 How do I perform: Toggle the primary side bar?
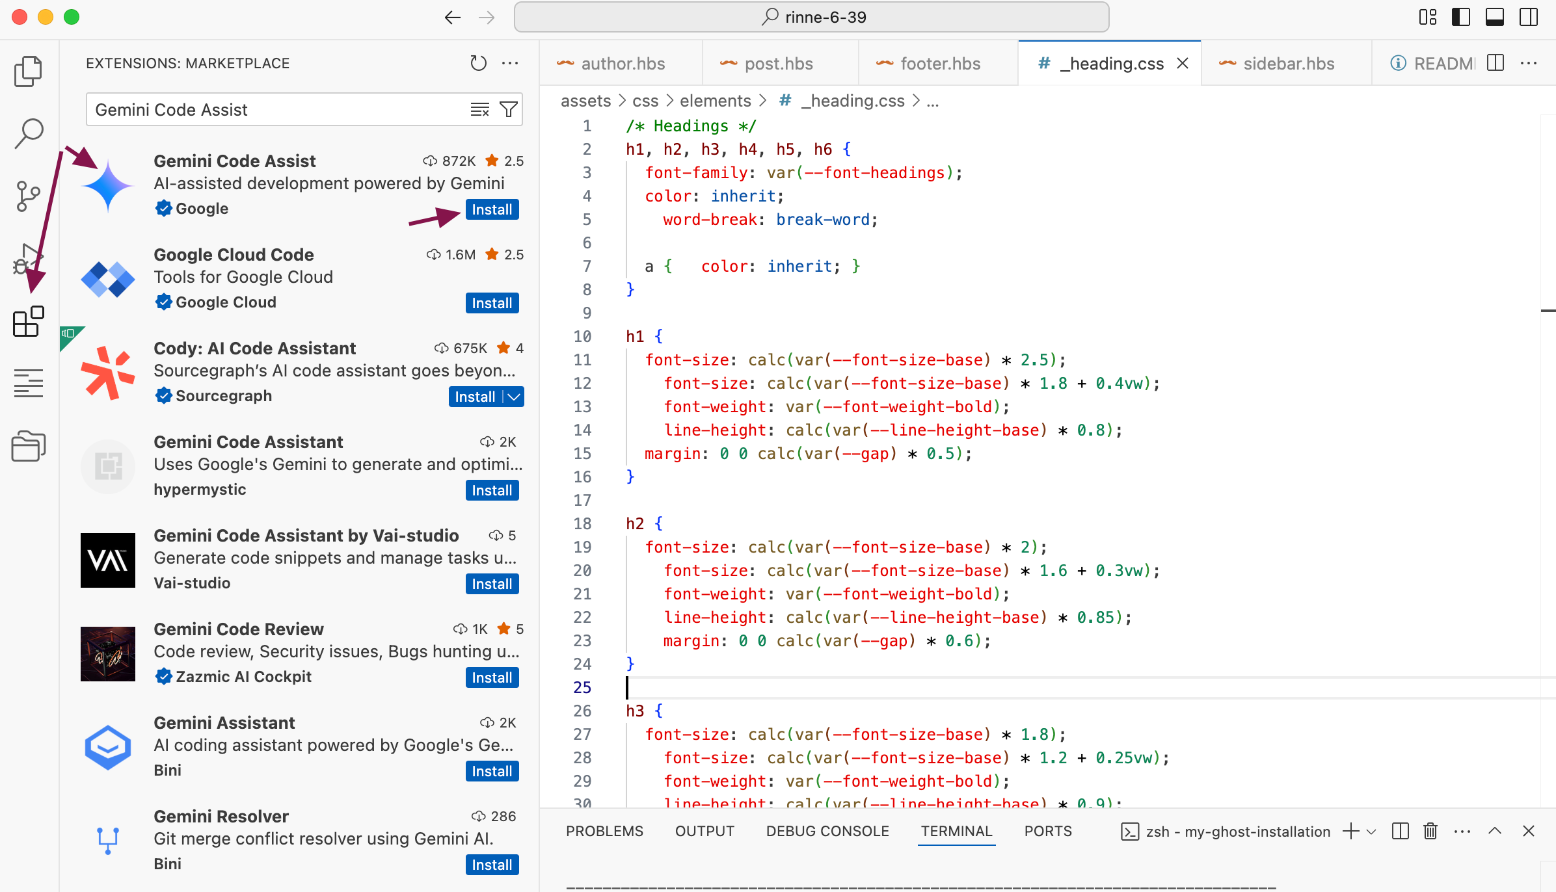(x=1461, y=17)
